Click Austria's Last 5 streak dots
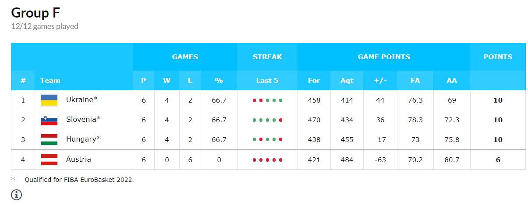528x206 pixels. [x=267, y=160]
